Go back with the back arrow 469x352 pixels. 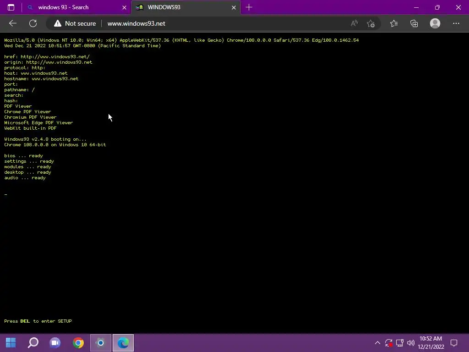(13, 23)
